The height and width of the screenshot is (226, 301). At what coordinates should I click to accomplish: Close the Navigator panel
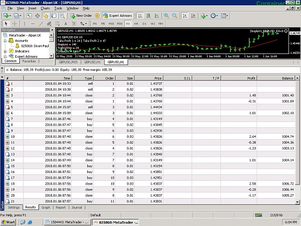coord(52,30)
